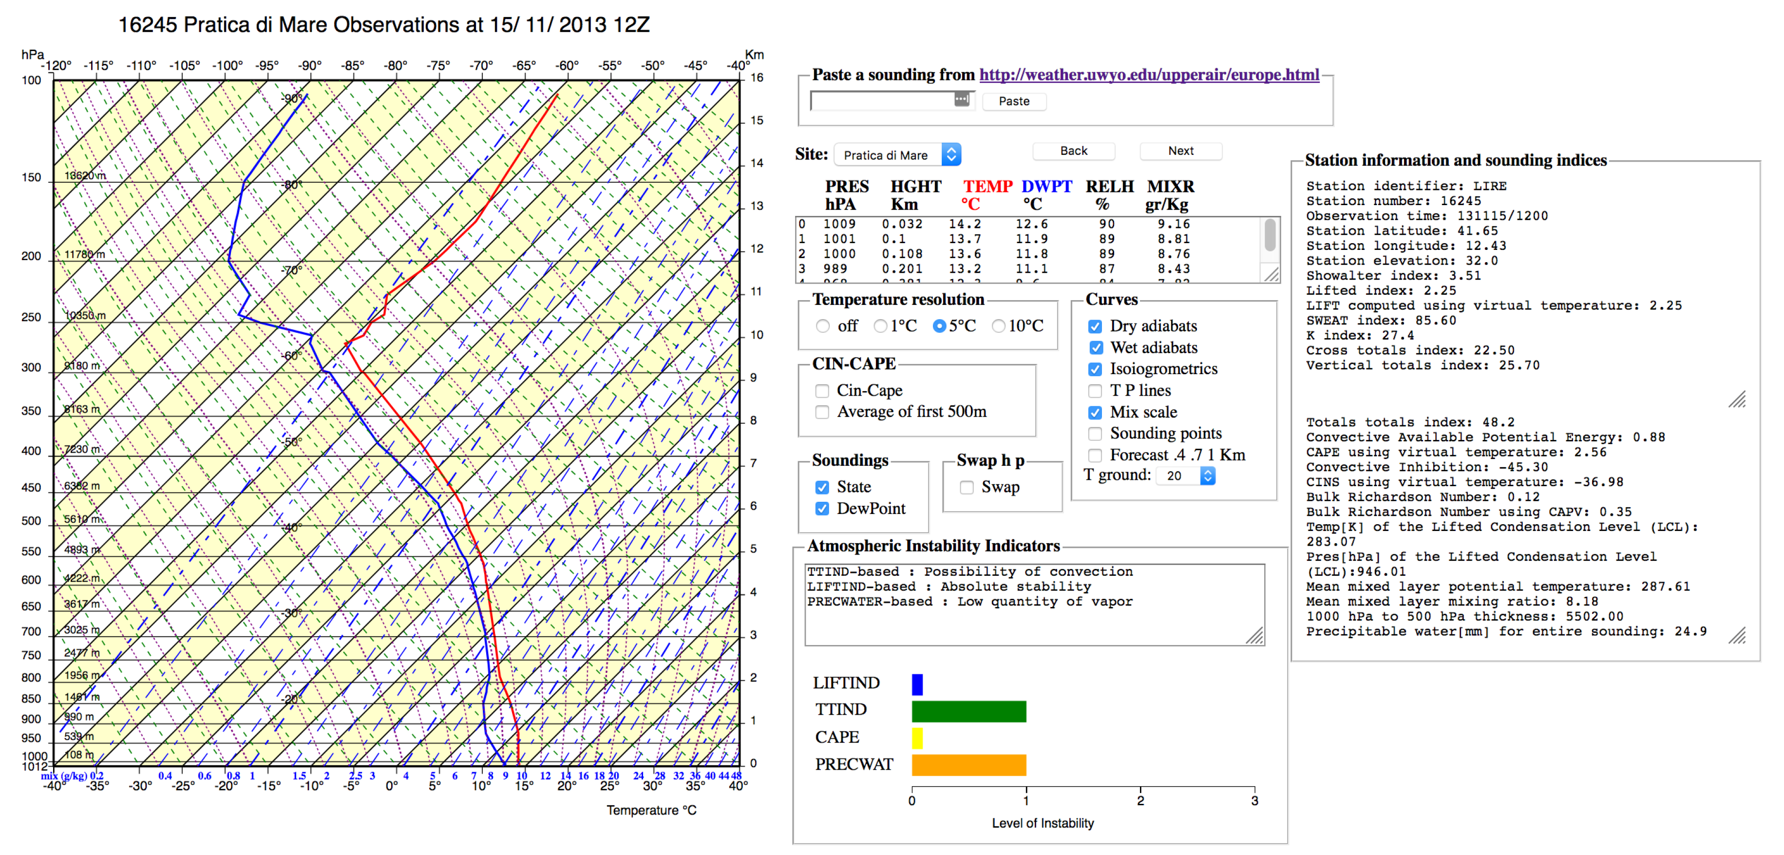
Task: Enable the Swap h p checkbox
Action: click(x=967, y=487)
